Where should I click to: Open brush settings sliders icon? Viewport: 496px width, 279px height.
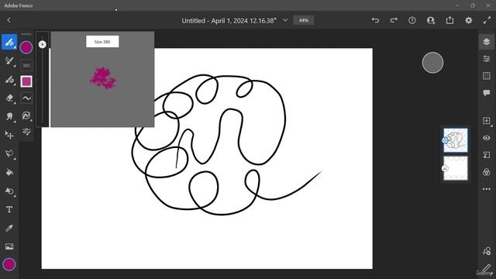tap(26, 131)
